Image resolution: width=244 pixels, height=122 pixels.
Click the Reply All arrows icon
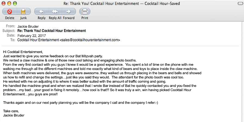pos(55,12)
